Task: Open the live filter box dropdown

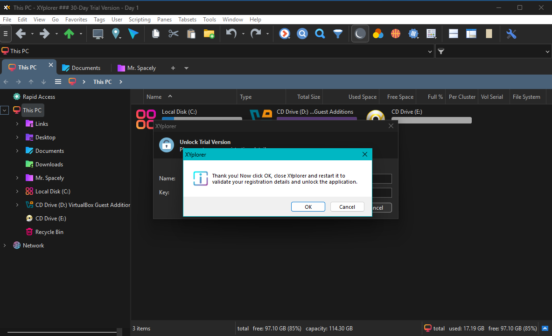Action: click(x=547, y=52)
